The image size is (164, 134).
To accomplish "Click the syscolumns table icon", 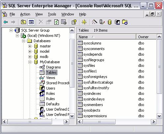I will coord(80,43).
